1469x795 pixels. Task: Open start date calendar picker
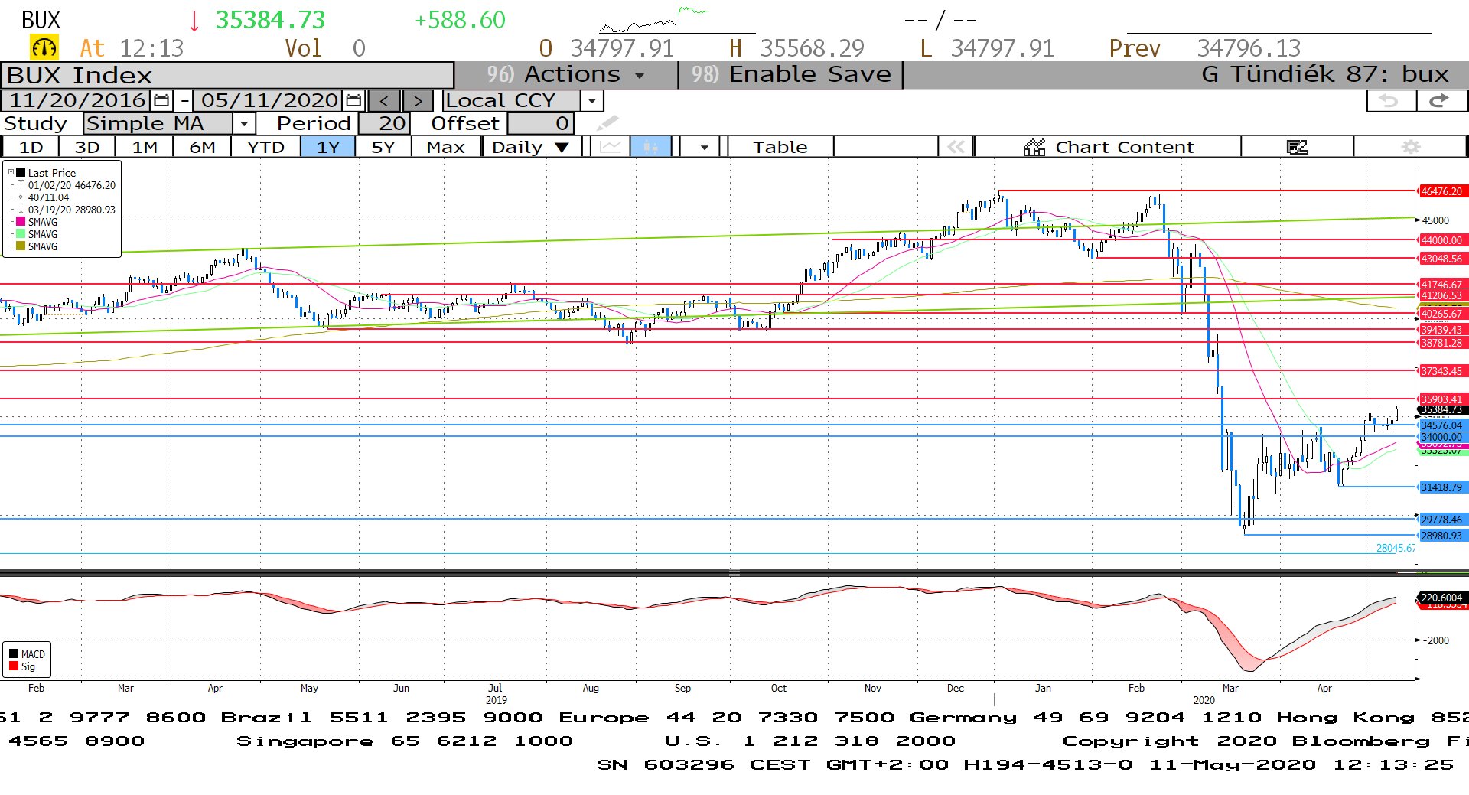[x=161, y=100]
